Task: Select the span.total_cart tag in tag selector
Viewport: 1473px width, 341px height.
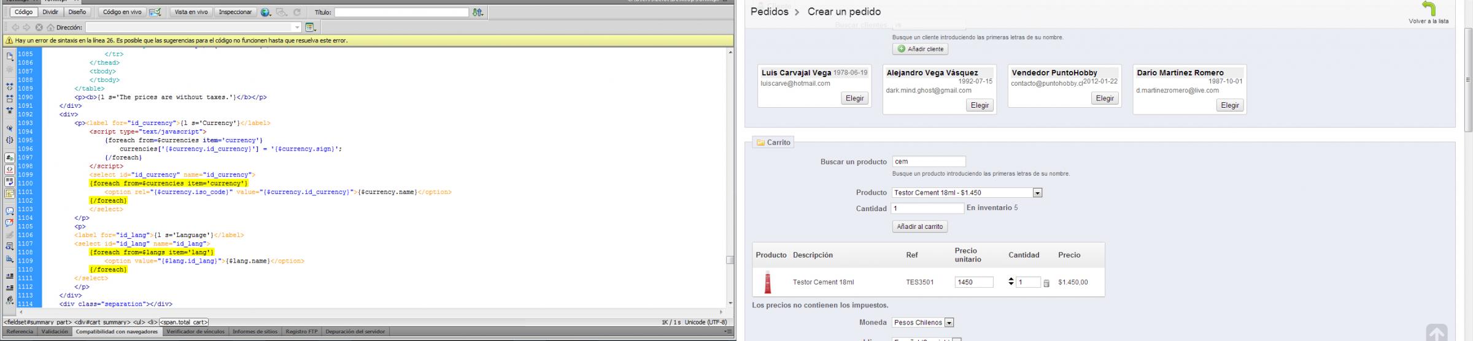Action: click(184, 322)
